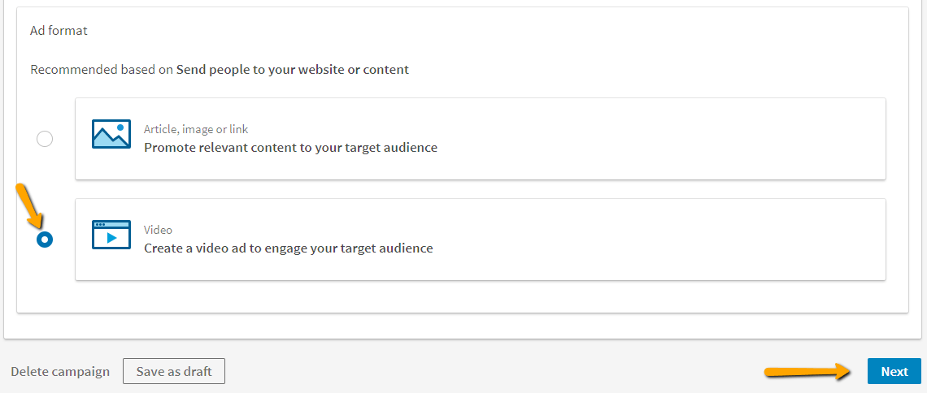Select the Video ad format radio button
The image size is (927, 393).
(45, 240)
